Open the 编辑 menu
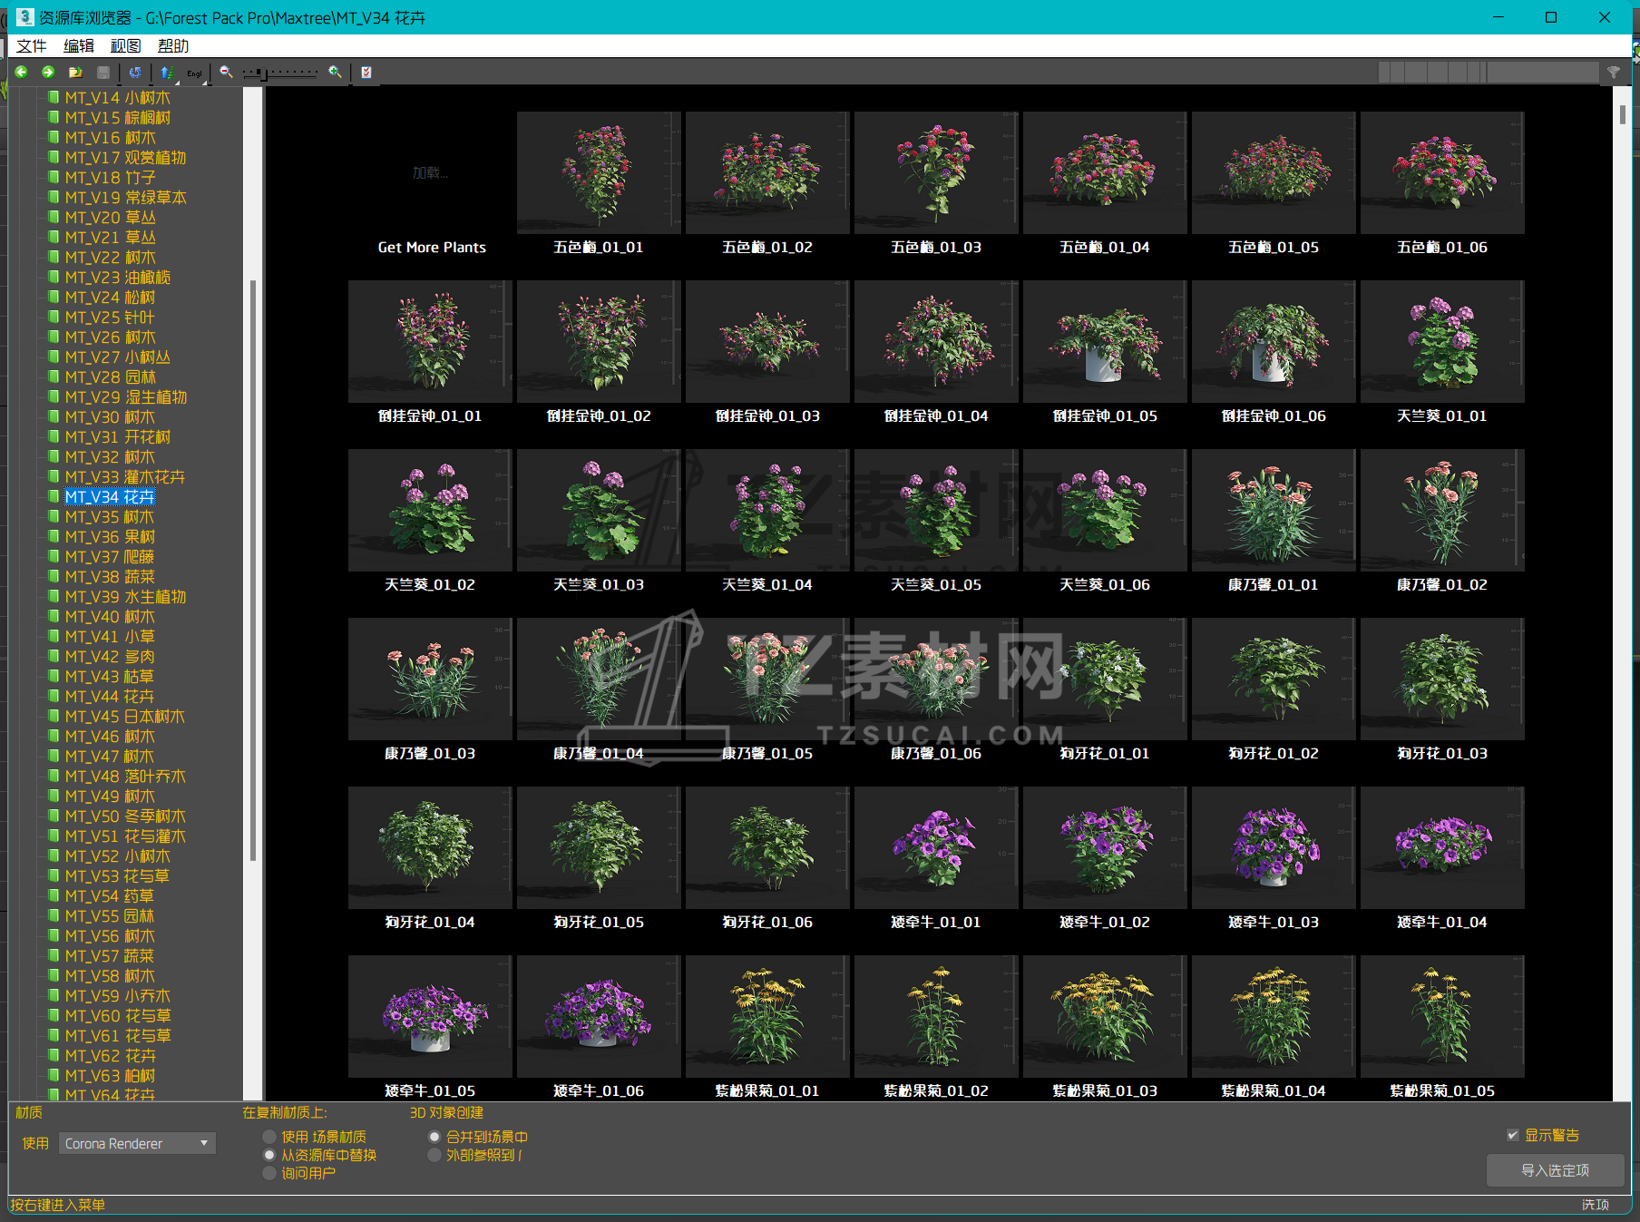1640x1222 pixels. click(x=79, y=46)
